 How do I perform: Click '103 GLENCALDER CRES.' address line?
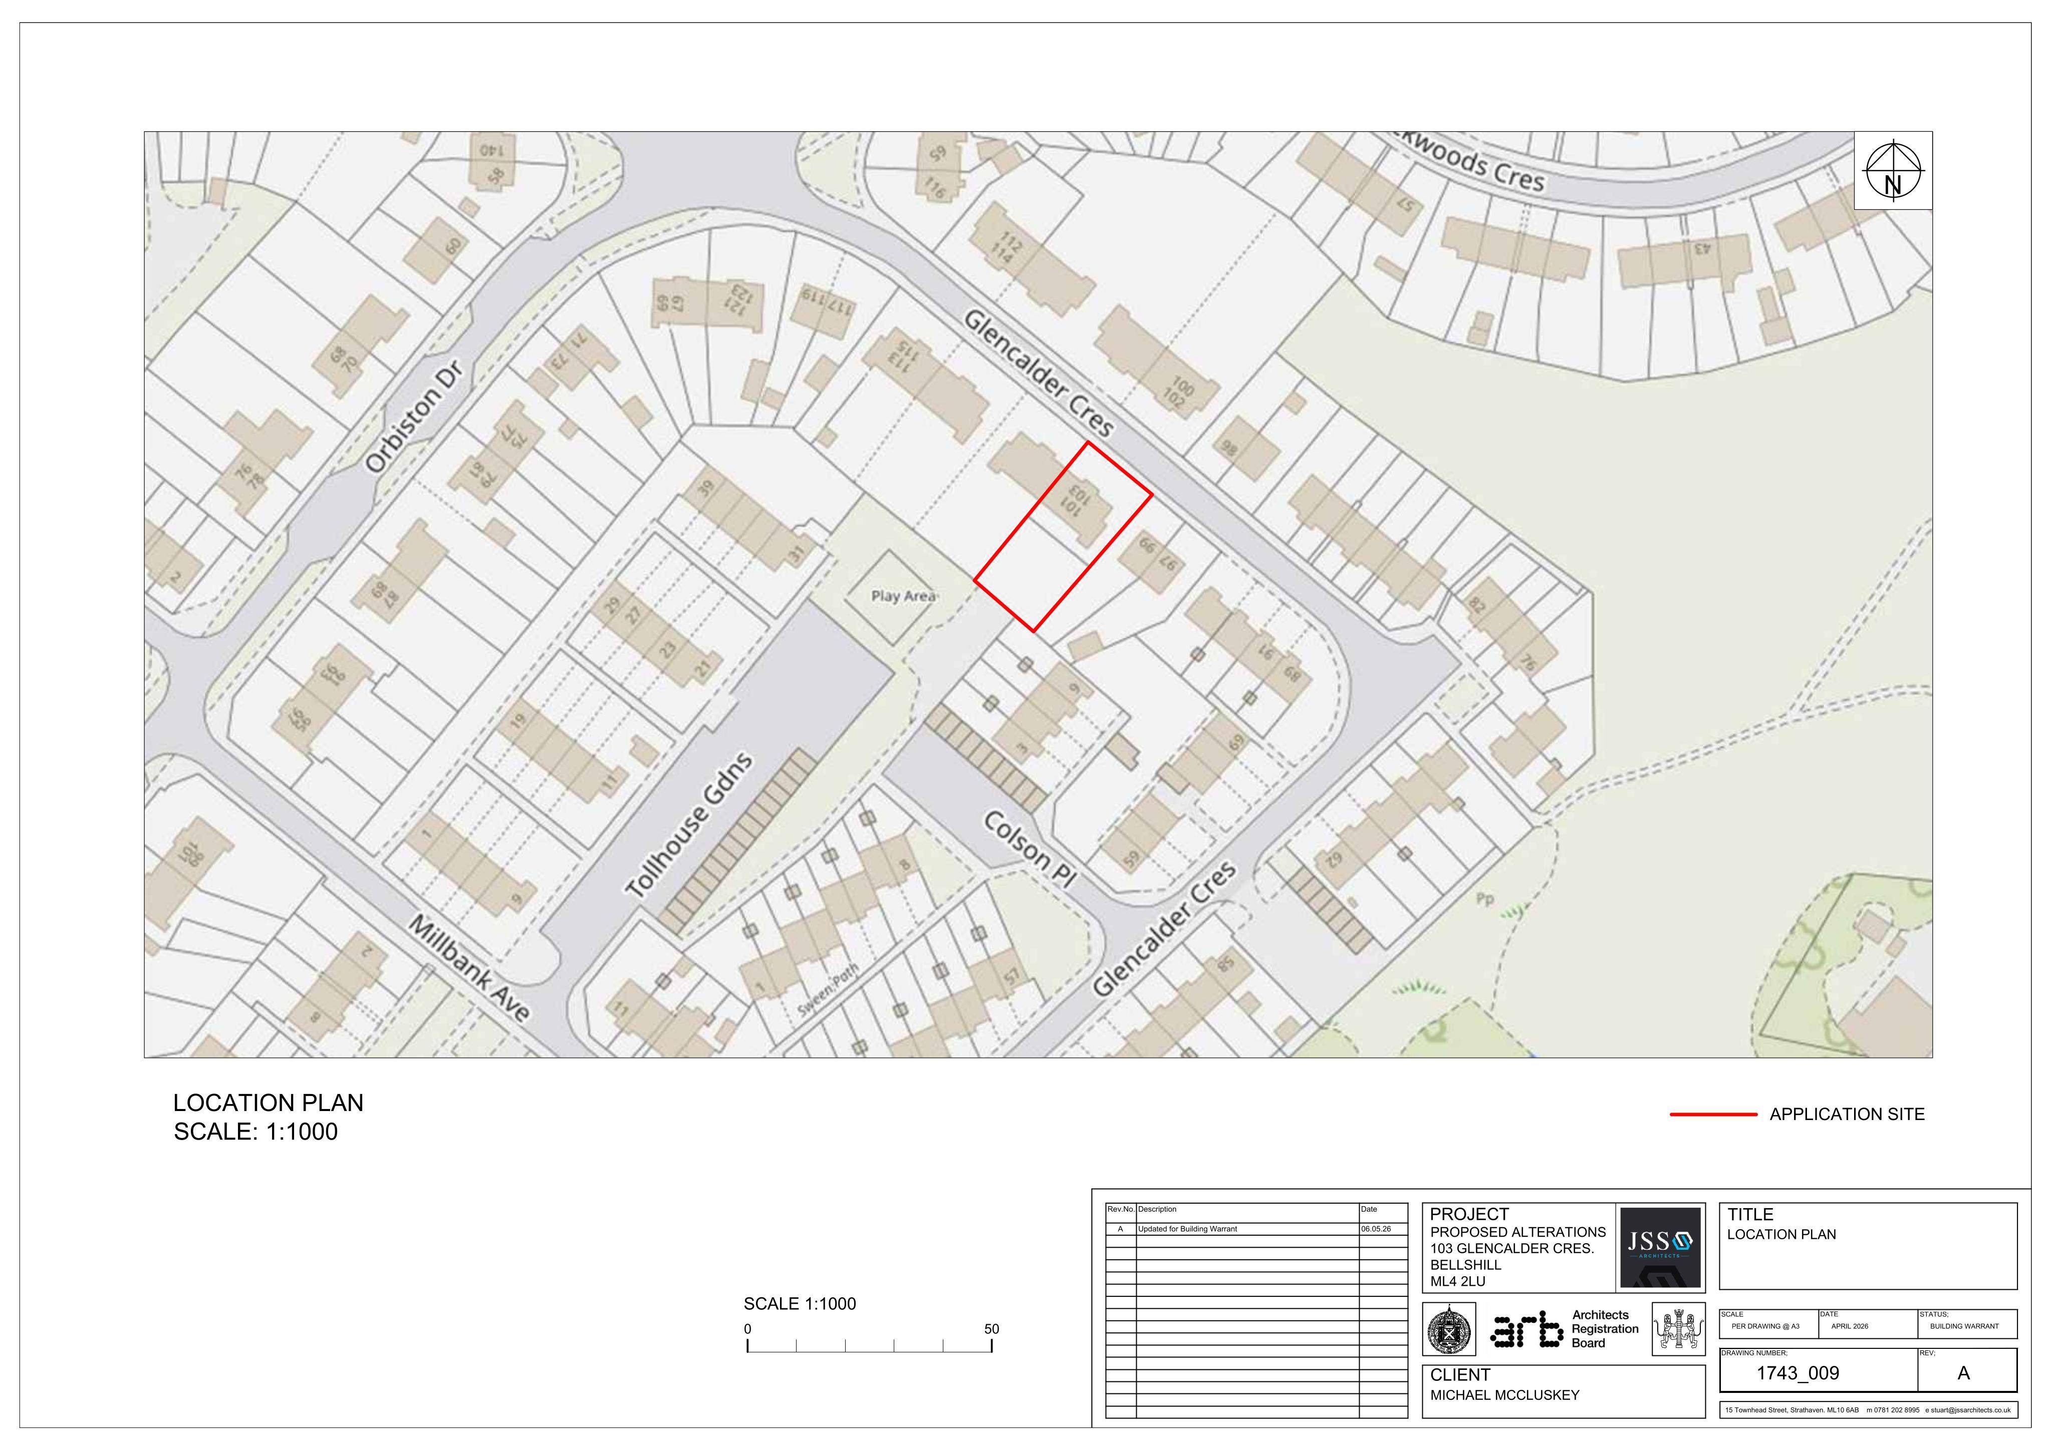(1512, 1248)
